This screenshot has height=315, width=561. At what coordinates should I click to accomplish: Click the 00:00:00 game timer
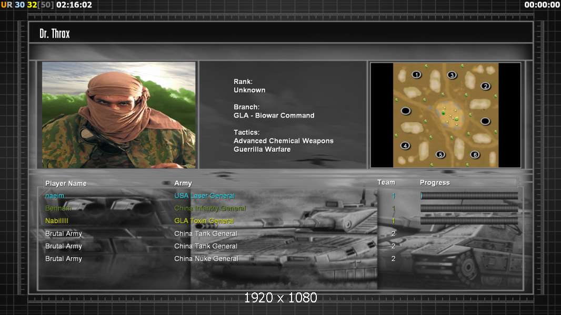(542, 5)
